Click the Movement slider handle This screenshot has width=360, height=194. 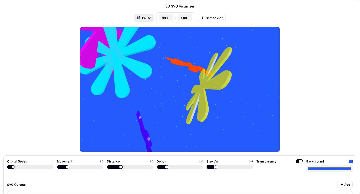pyautogui.click(x=67, y=167)
